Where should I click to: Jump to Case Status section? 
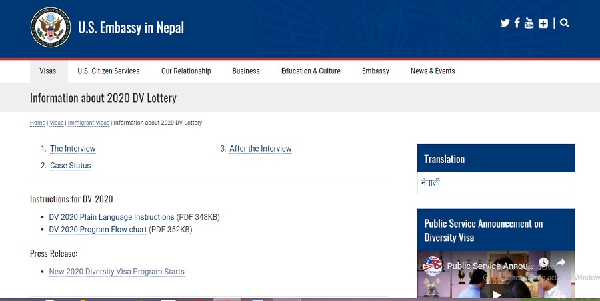point(71,166)
